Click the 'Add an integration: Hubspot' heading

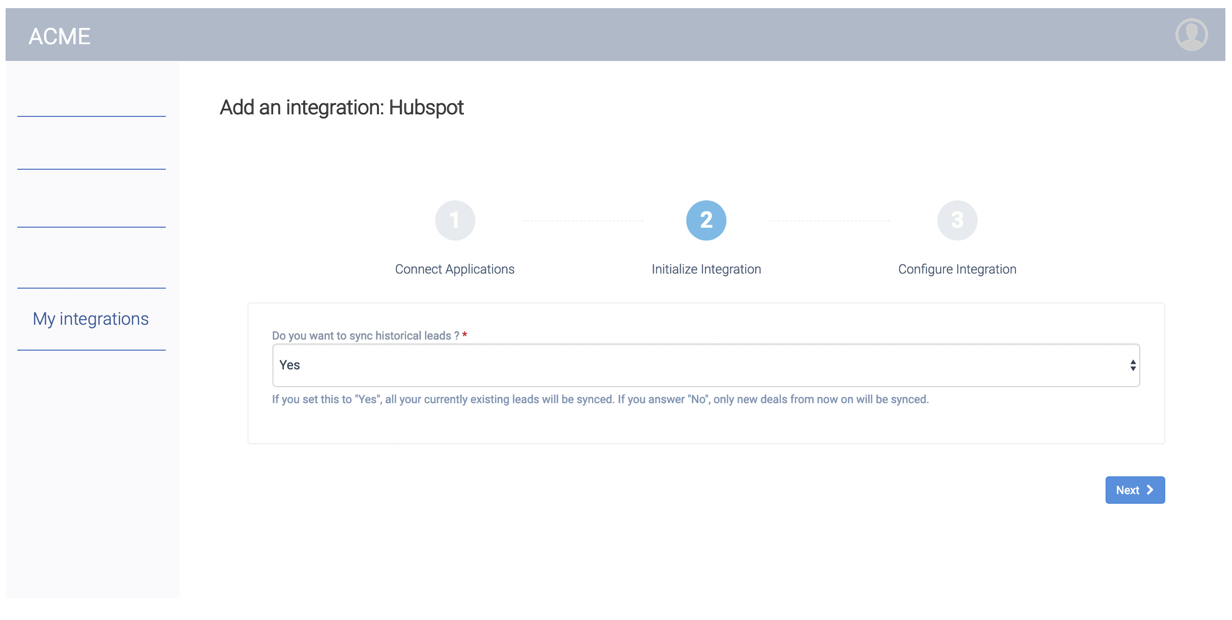[x=341, y=108]
